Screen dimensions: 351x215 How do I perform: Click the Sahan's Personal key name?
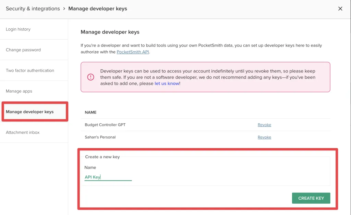click(100, 137)
